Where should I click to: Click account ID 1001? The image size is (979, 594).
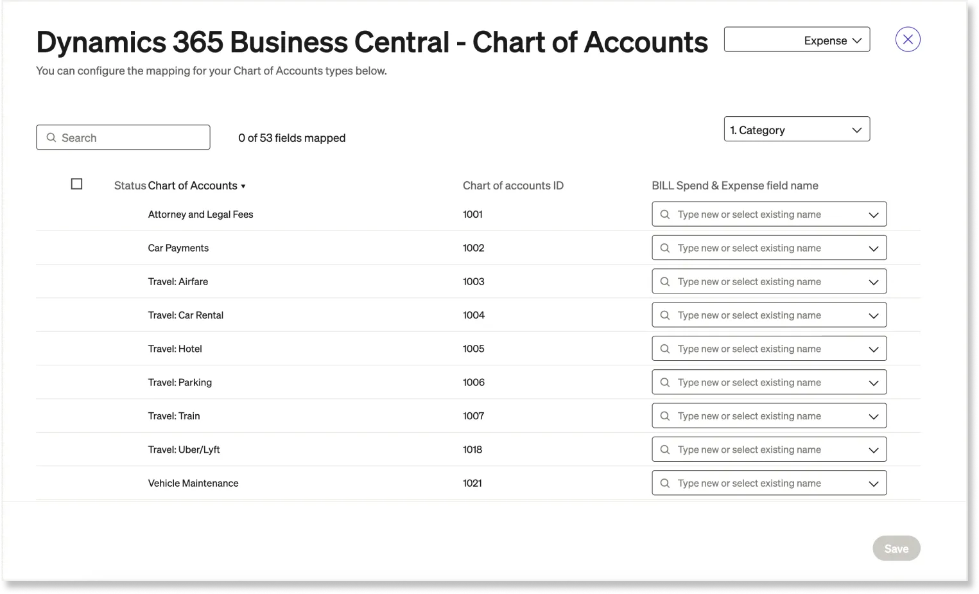point(472,214)
